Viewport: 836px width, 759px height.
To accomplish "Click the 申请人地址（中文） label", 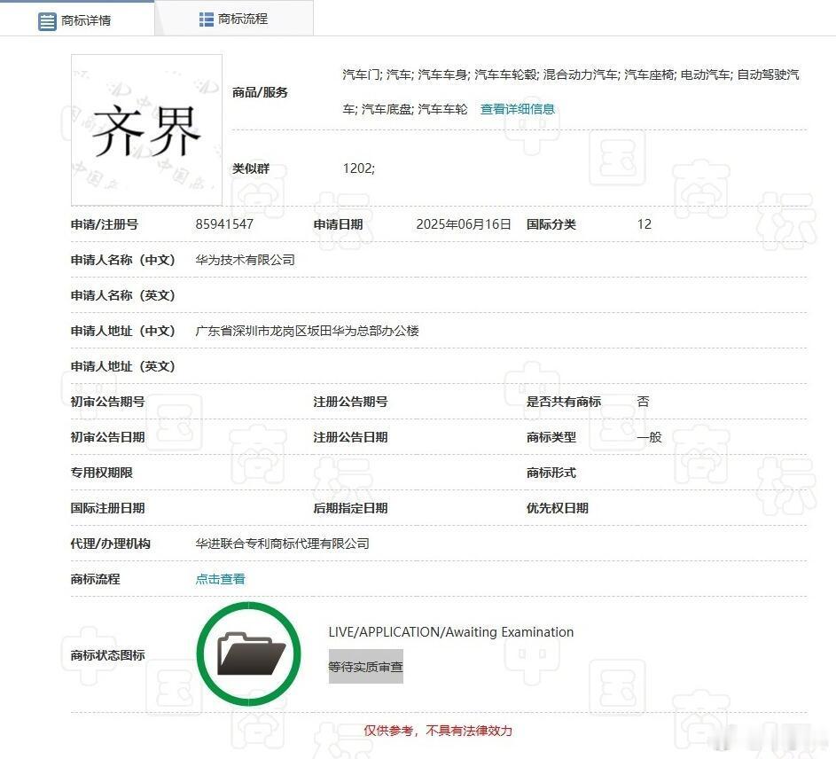I will [123, 331].
